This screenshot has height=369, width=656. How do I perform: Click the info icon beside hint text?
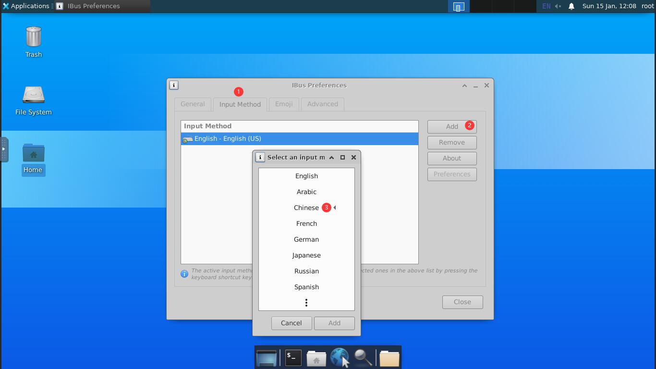point(184,274)
